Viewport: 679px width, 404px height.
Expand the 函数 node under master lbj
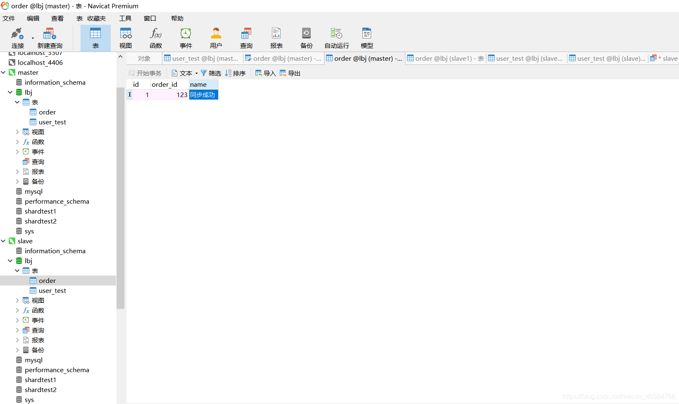point(17,142)
